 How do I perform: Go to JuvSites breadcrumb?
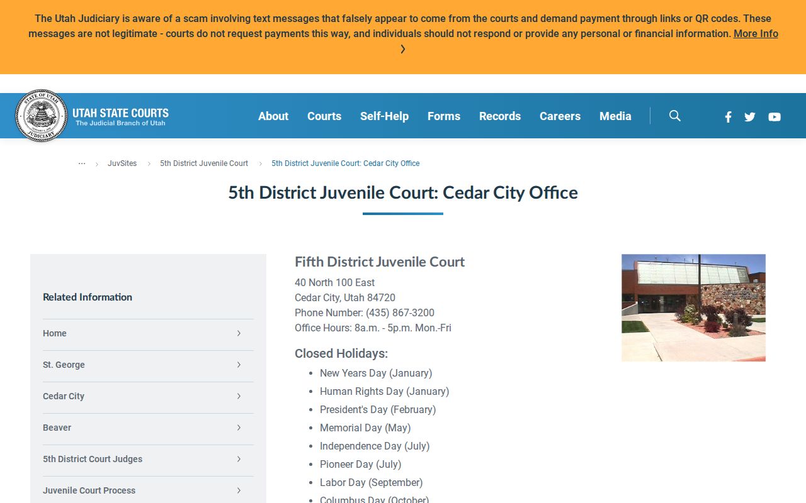(122, 163)
